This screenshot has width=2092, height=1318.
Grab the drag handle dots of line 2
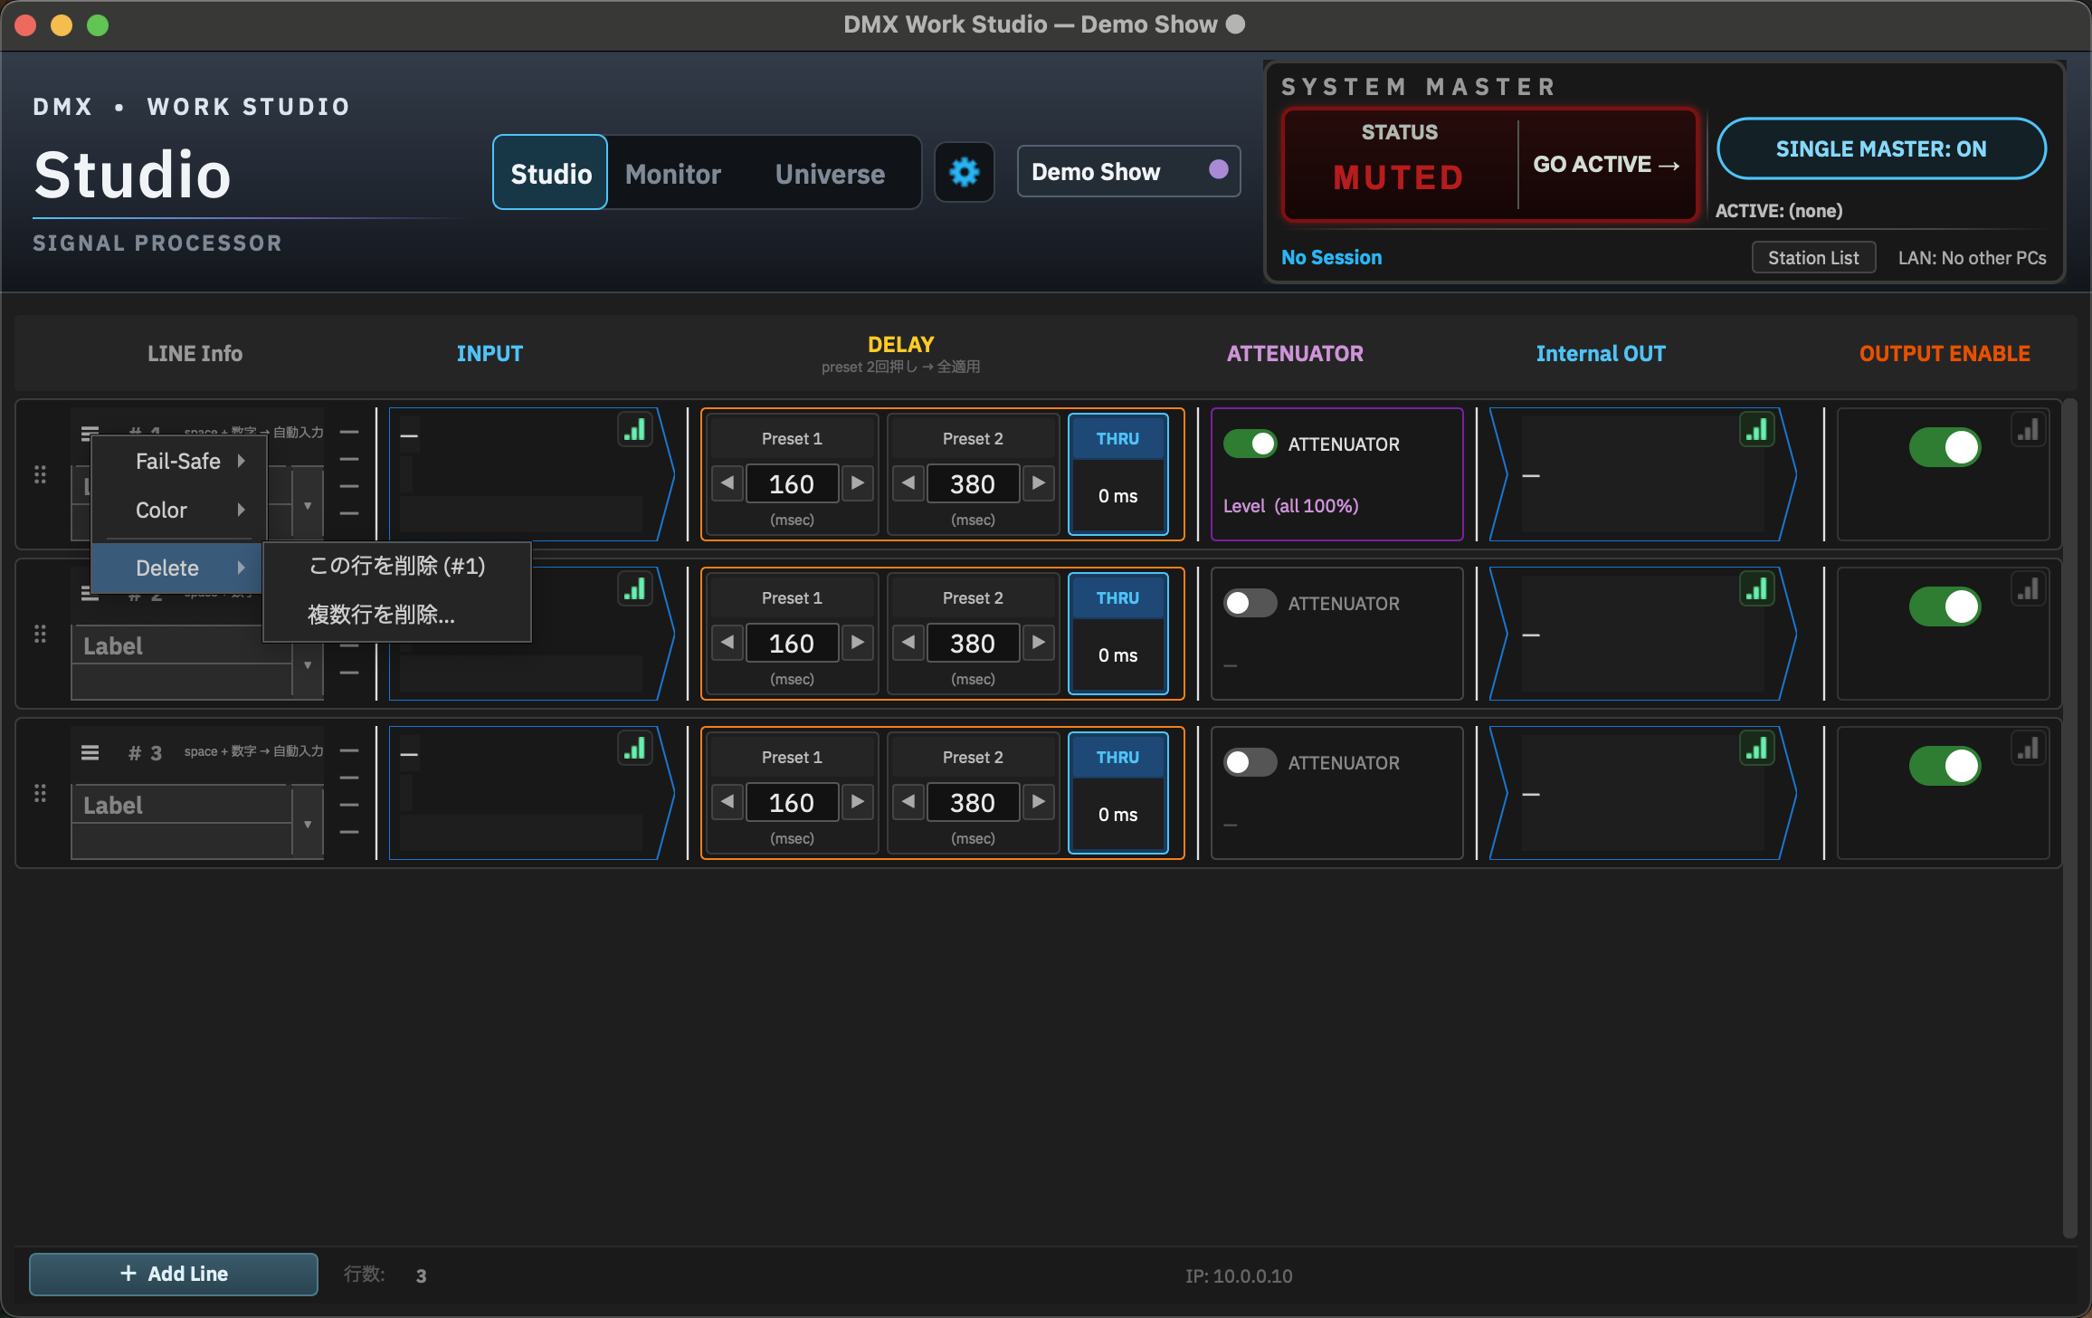coord(40,634)
